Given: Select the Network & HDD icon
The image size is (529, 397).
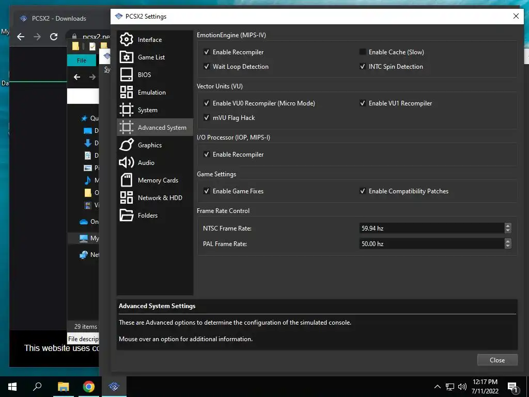Looking at the screenshot, I should 127,197.
